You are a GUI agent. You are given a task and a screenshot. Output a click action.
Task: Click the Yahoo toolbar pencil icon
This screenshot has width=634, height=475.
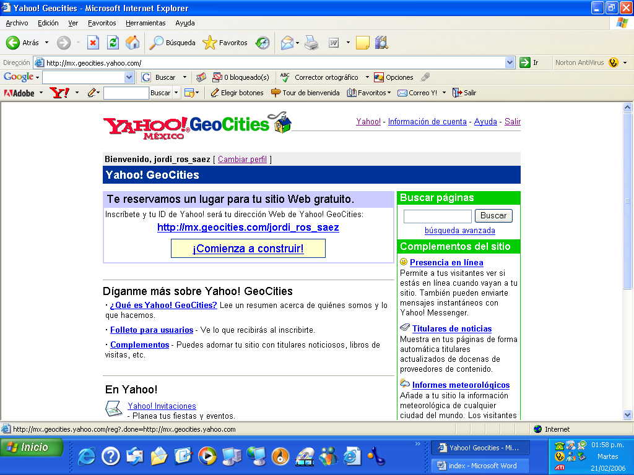click(x=92, y=93)
